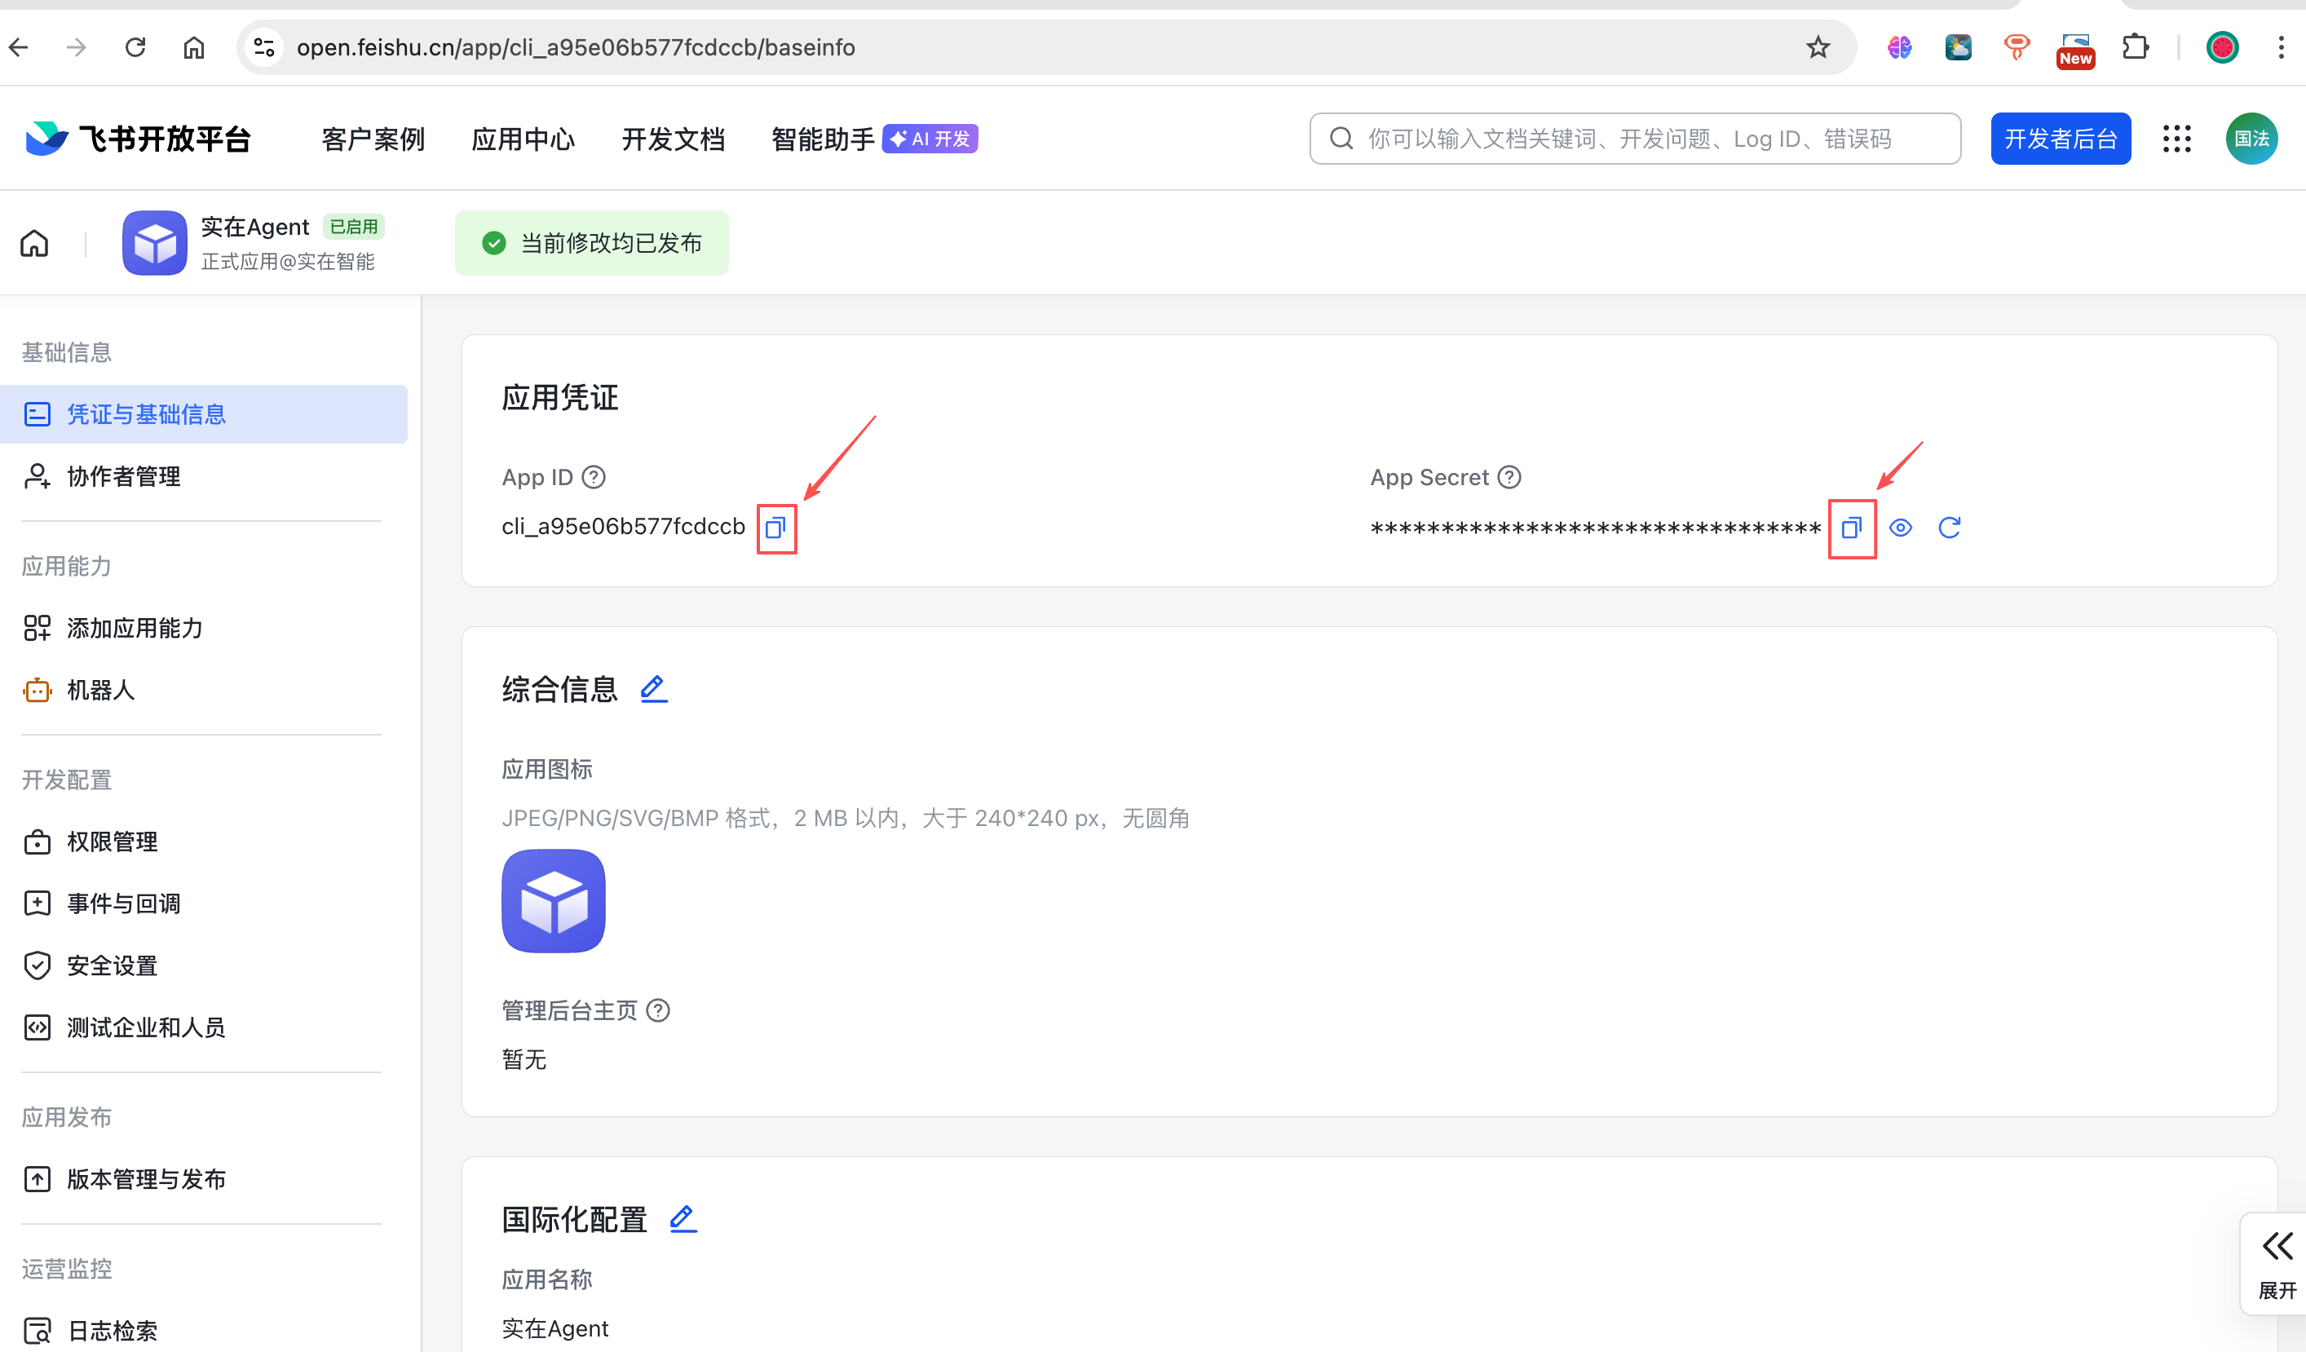Screen dimensions: 2306x1352
Task: Open 管理后台主页 help tooltip
Action: click(658, 1010)
